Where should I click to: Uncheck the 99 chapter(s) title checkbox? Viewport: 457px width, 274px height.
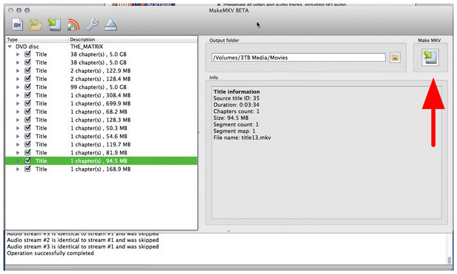coord(27,87)
